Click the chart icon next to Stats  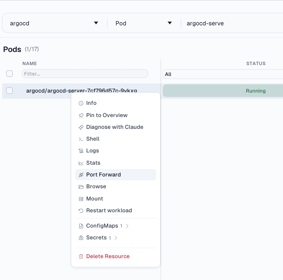(x=81, y=163)
